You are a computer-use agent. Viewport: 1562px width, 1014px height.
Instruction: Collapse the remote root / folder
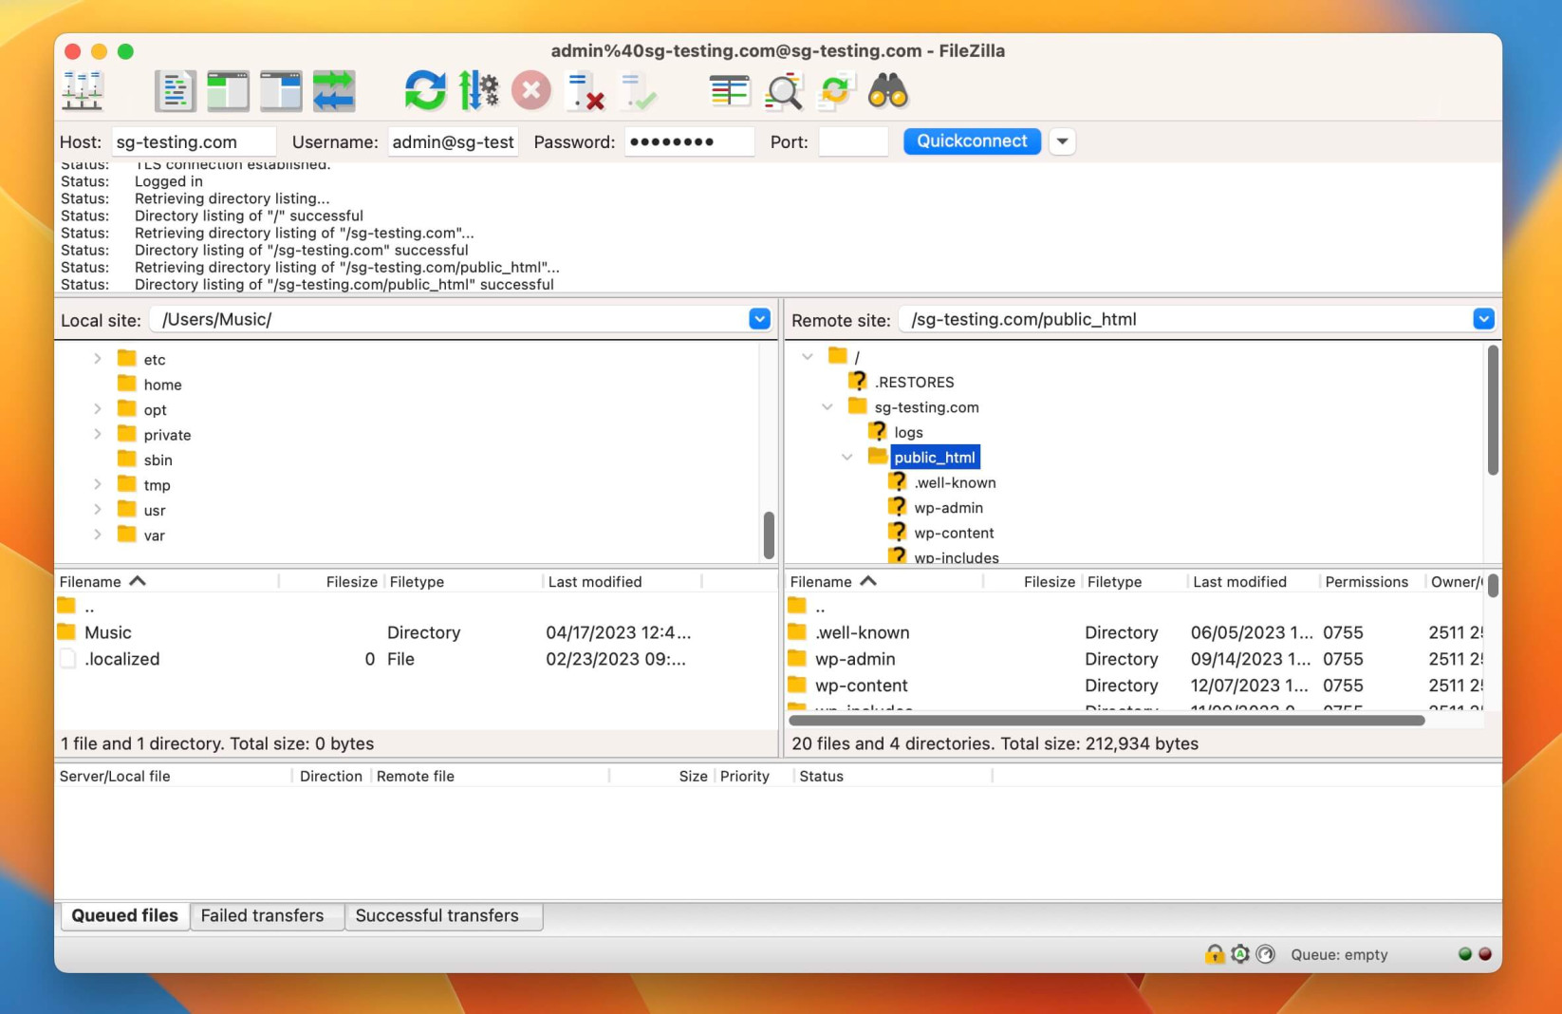pyautogui.click(x=808, y=356)
